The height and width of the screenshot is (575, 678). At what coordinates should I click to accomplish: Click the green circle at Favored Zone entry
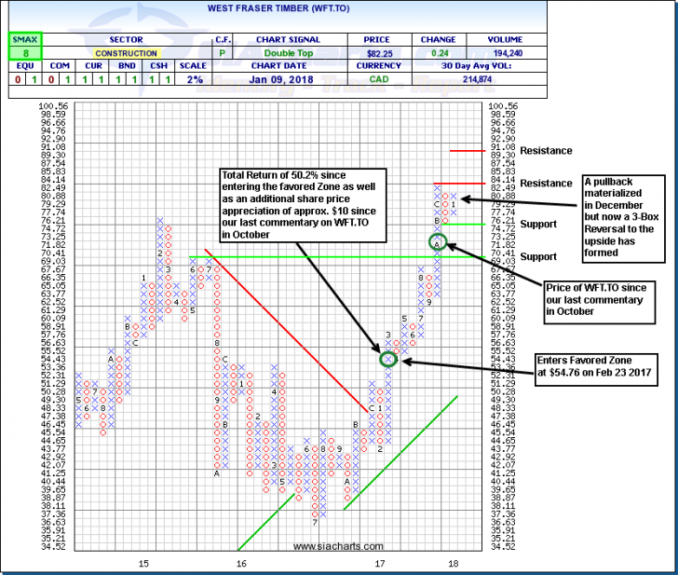click(x=389, y=358)
